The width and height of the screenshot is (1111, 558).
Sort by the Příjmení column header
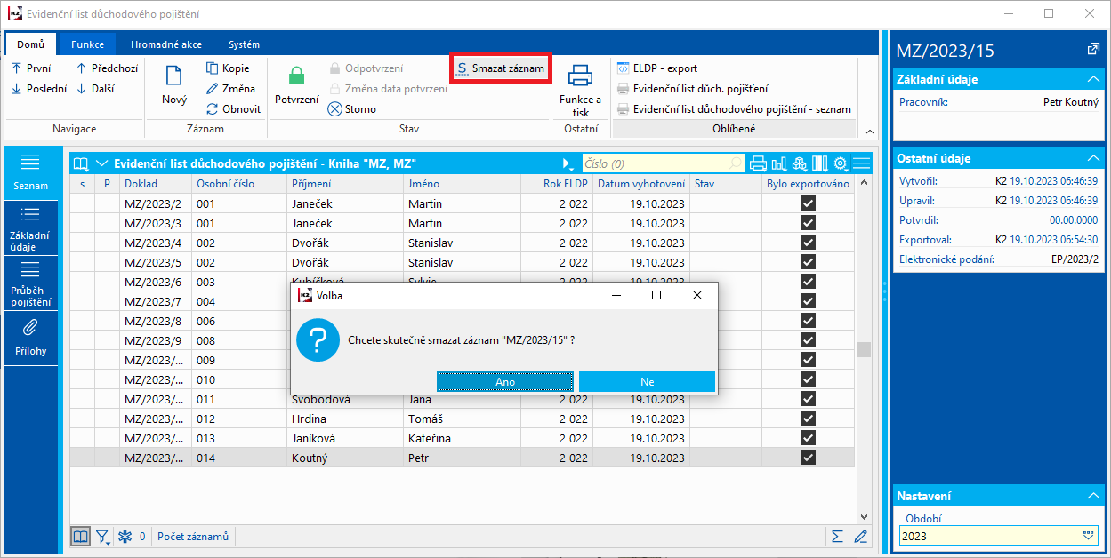click(345, 184)
